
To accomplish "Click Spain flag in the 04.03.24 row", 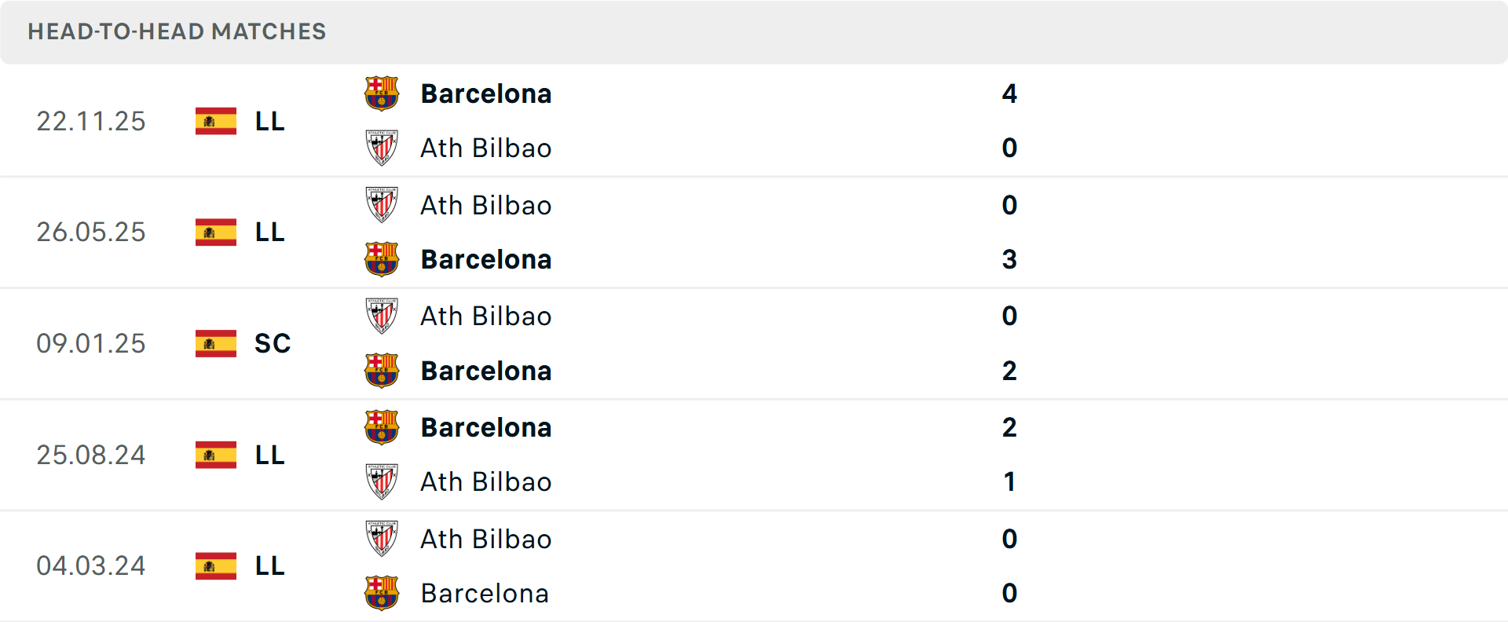I will pyautogui.click(x=216, y=565).
